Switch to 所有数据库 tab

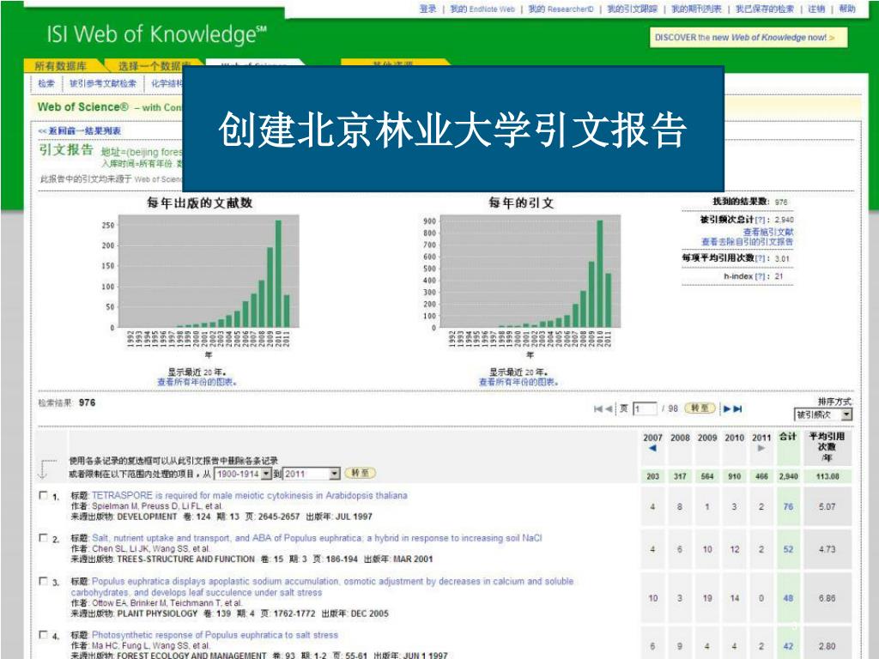(61, 66)
